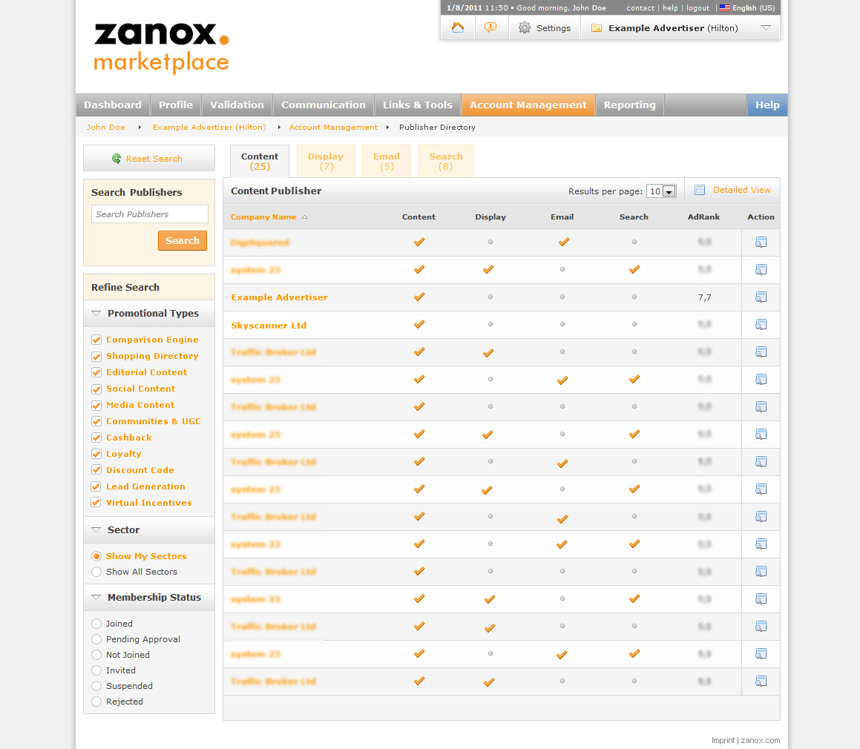Toggle Virtual Incentives checkbox
This screenshot has height=749, width=860.
point(96,502)
